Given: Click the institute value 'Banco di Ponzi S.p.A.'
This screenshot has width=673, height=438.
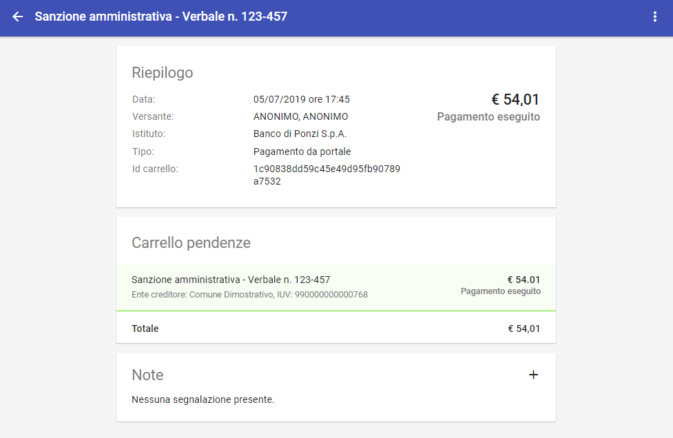Looking at the screenshot, I should 300,134.
